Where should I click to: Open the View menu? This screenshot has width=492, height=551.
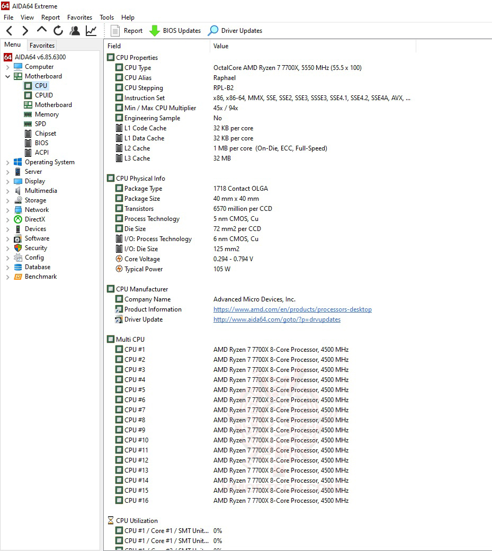coord(27,17)
